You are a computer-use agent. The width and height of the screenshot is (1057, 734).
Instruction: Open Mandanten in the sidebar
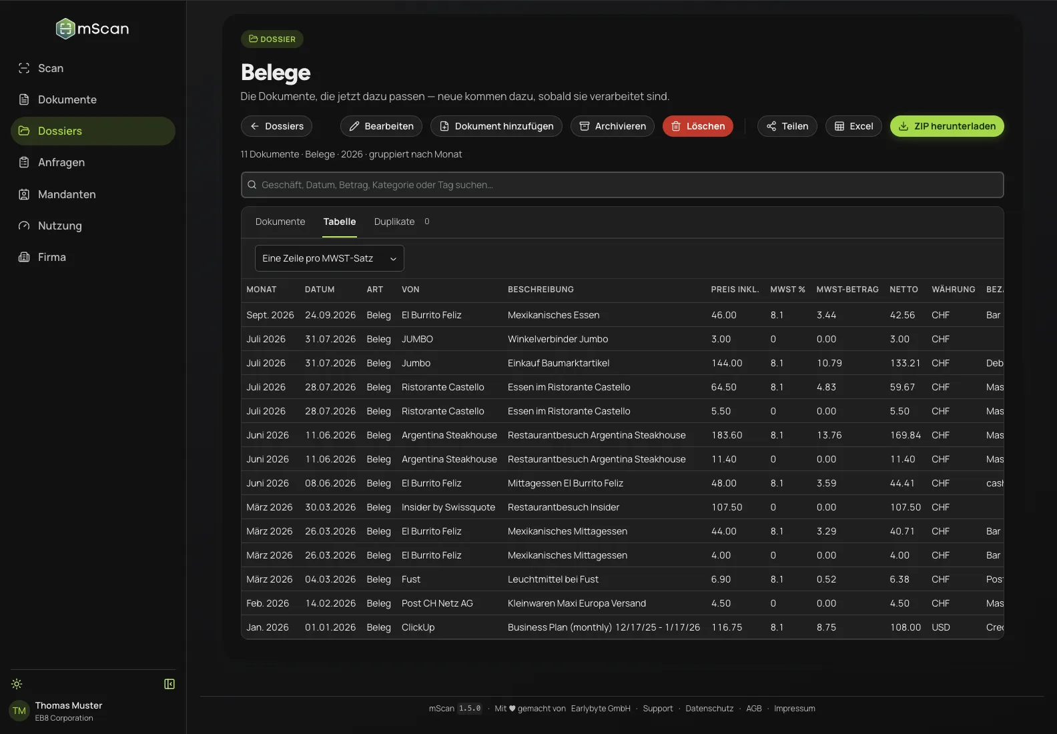tap(93, 194)
